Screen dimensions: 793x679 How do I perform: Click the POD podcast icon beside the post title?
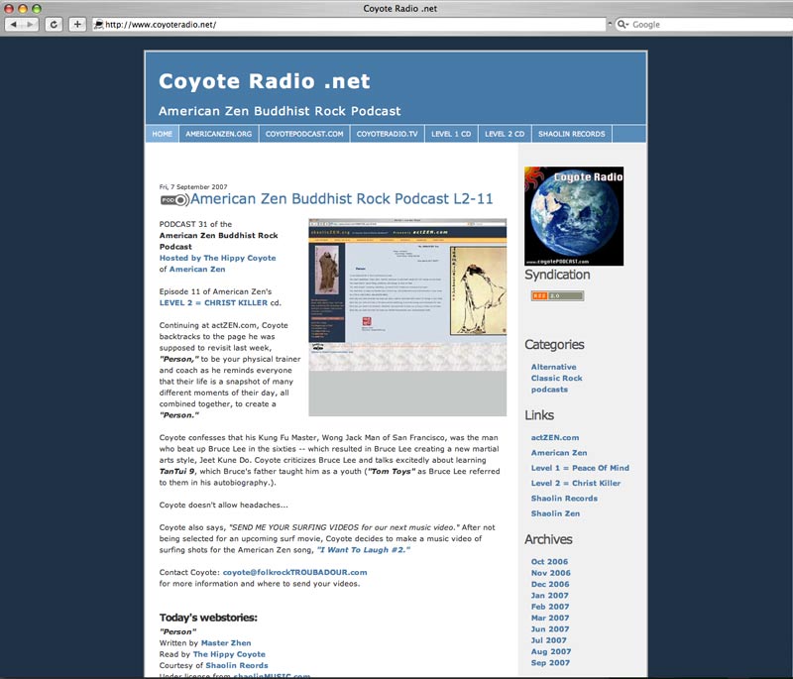(172, 199)
